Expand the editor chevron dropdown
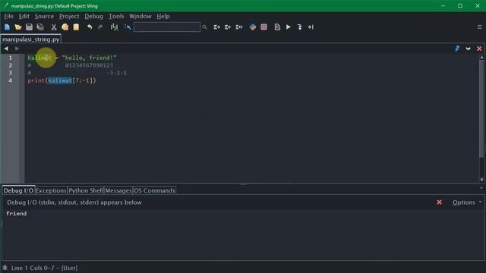This screenshot has width=486, height=273. 469,49
